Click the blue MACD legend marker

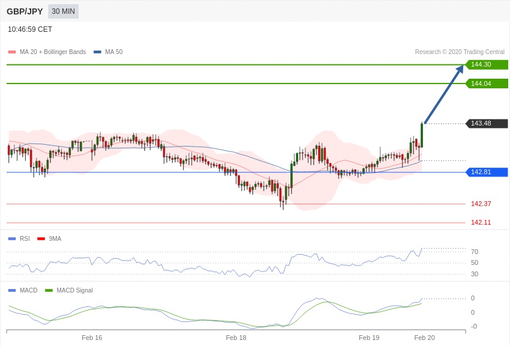point(12,290)
